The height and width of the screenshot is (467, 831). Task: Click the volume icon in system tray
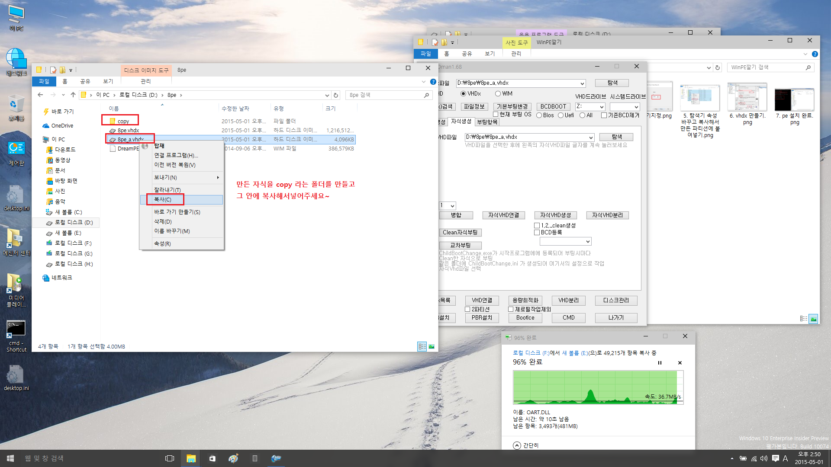click(764, 458)
